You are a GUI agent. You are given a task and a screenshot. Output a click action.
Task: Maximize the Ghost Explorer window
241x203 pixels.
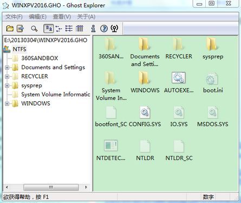click(x=211, y=4)
